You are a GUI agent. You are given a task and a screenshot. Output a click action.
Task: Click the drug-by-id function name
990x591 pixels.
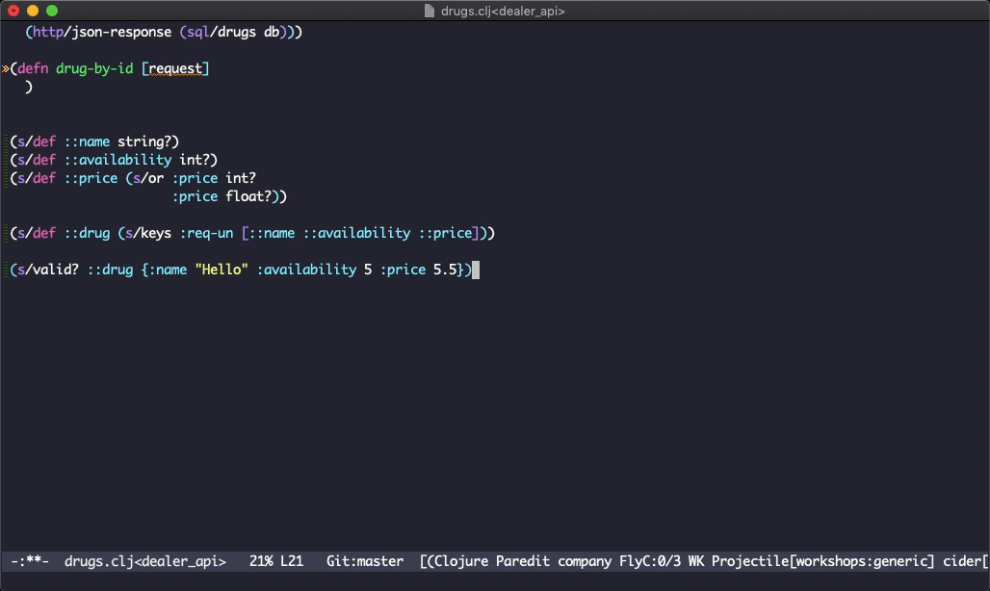[x=94, y=68]
